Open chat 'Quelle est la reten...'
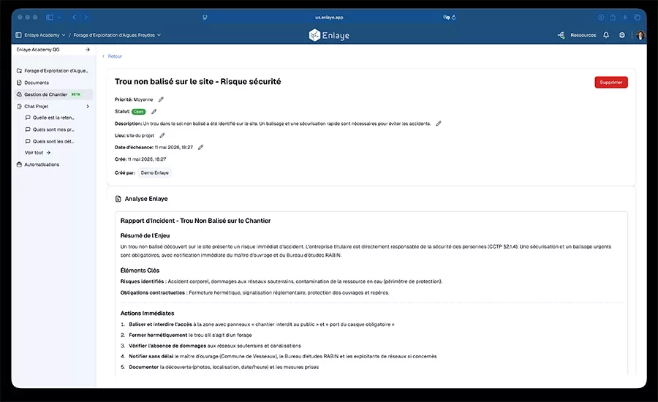658x402 pixels. tap(53, 118)
